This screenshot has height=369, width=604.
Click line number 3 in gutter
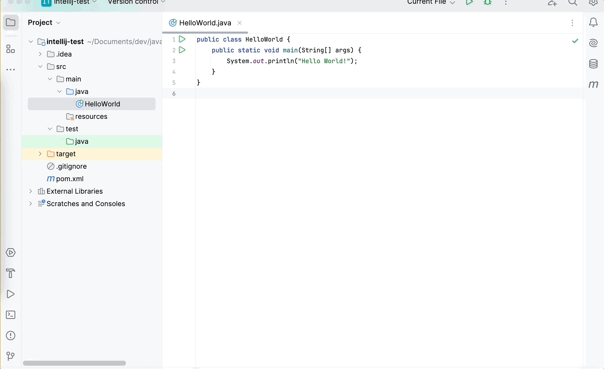tap(174, 61)
